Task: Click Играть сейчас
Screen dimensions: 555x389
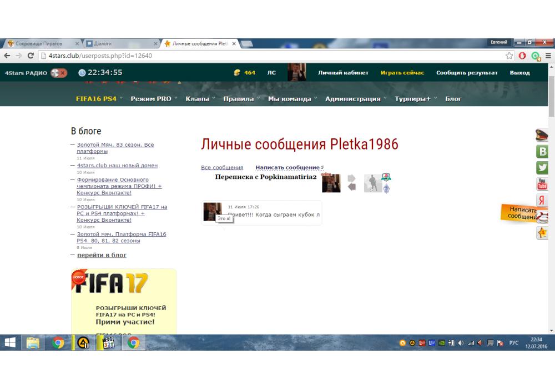Action: point(402,73)
